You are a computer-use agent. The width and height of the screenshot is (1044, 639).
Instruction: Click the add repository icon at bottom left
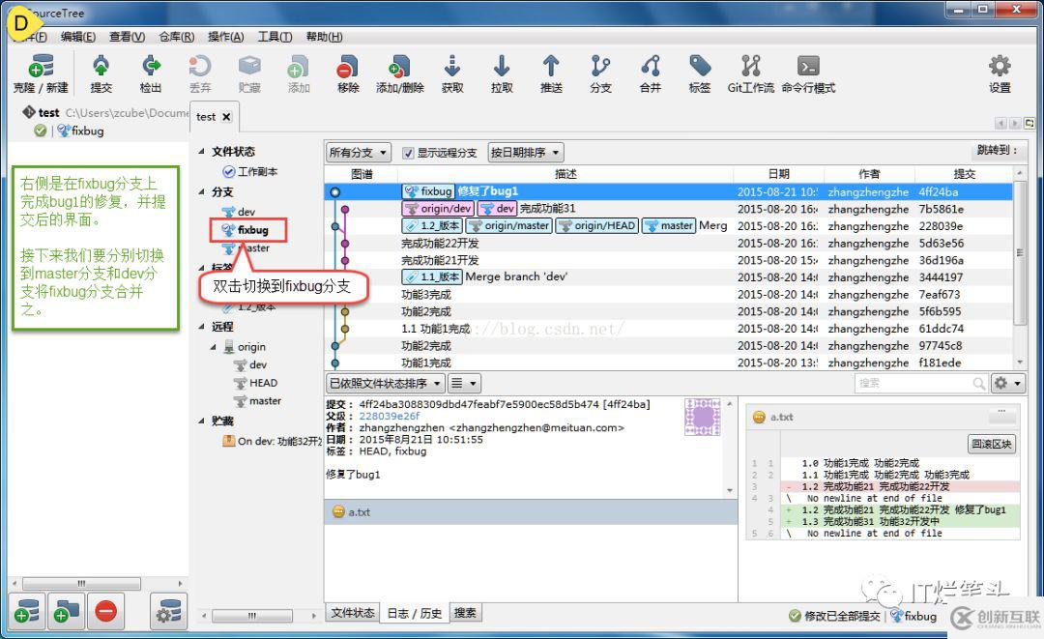27,611
